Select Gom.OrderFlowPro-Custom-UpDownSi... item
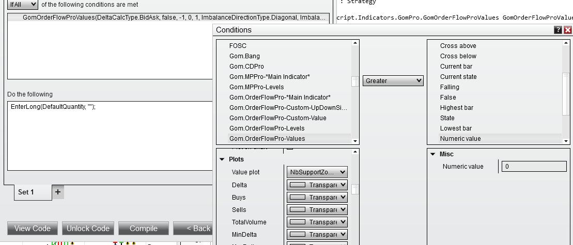 [x=289, y=108]
